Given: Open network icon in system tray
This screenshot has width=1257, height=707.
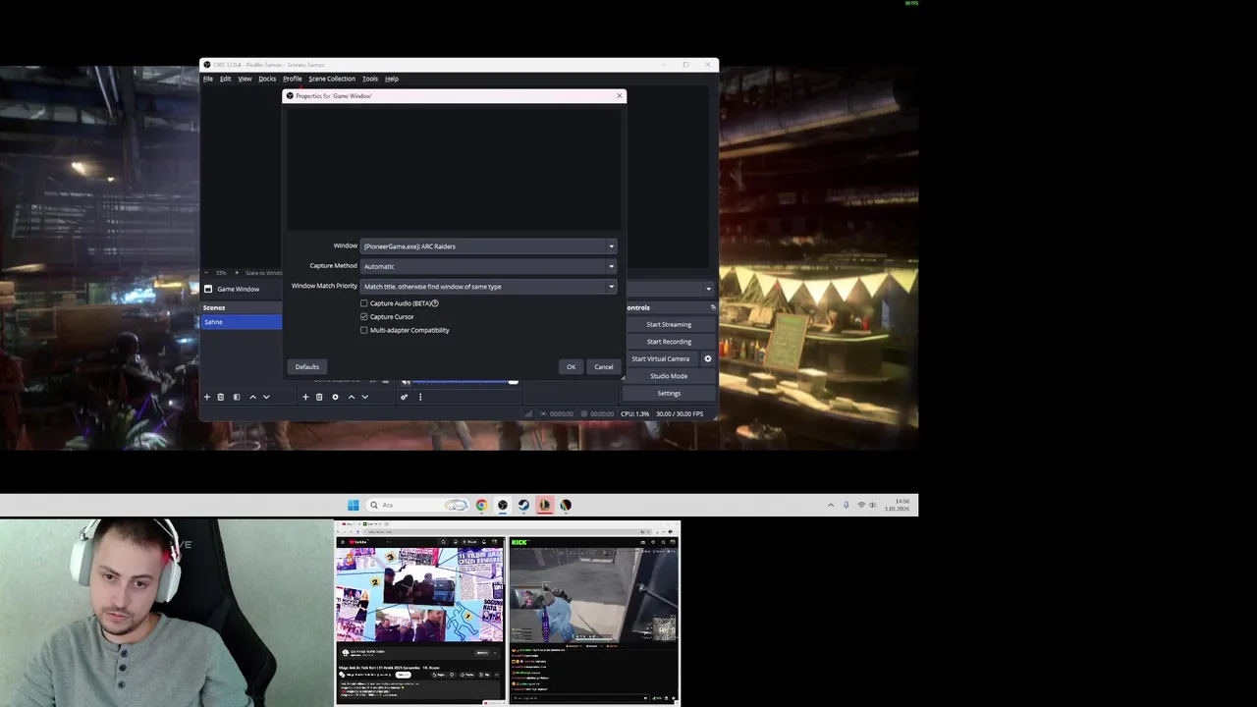Looking at the screenshot, I should pos(861,505).
